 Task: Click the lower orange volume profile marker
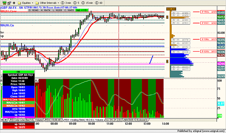coord(167,62)
